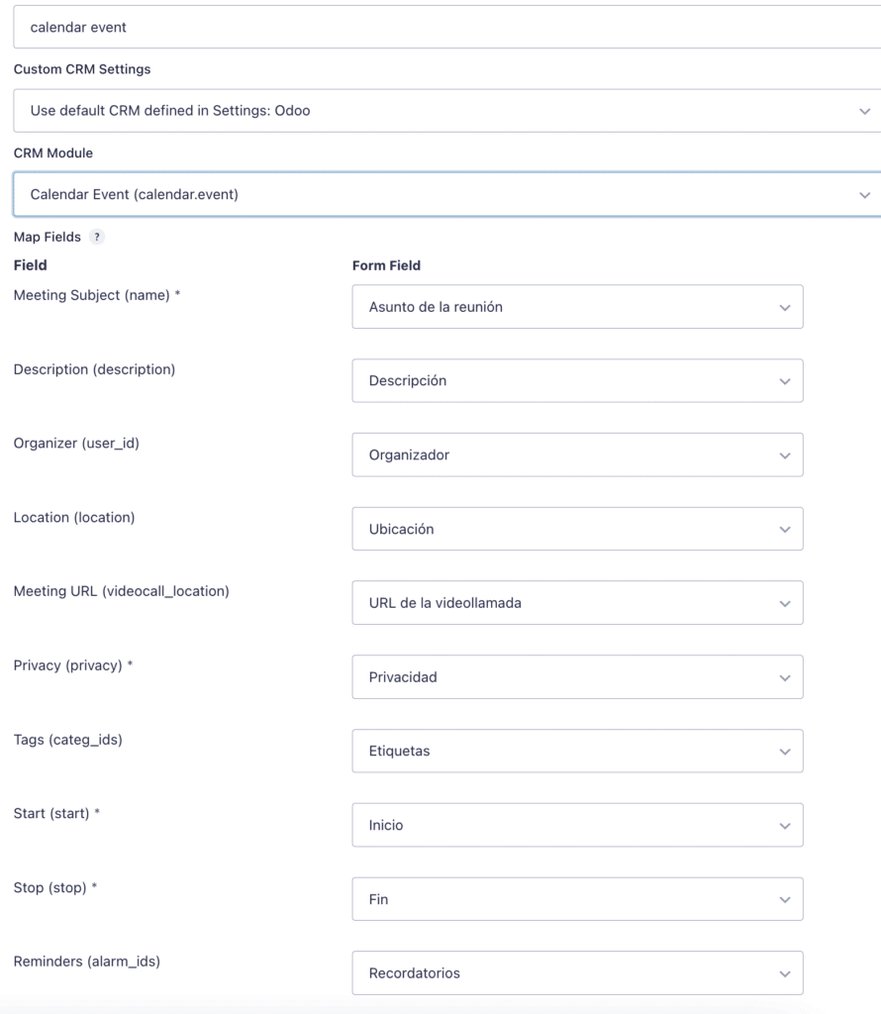Viewport: 881px width, 1014px height.
Task: Click chevron arrow in 'Fin' select
Action: 785,900
